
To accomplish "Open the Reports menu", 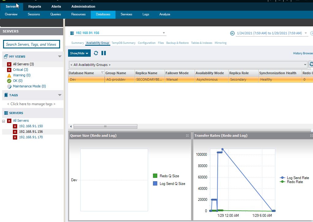I will tap(35, 6).
